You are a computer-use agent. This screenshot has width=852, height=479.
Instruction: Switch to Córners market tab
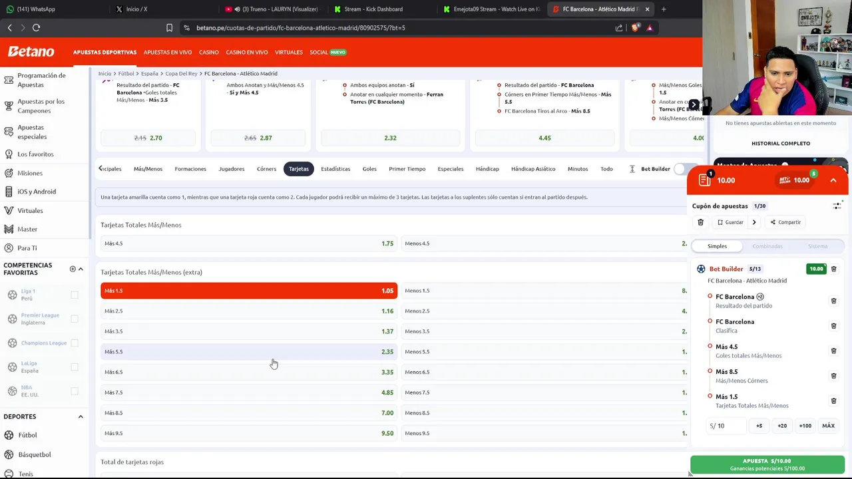point(266,169)
